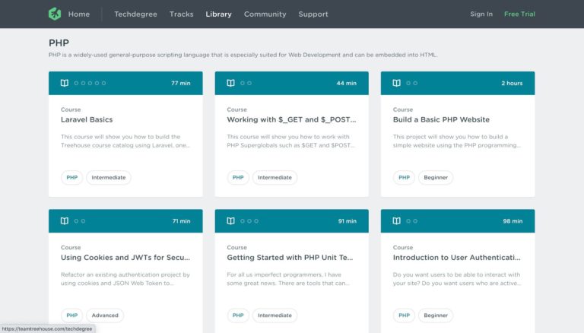The height and width of the screenshot is (333, 584).
Task: Click Beginner tag on User Authentication card
Action: click(436, 315)
